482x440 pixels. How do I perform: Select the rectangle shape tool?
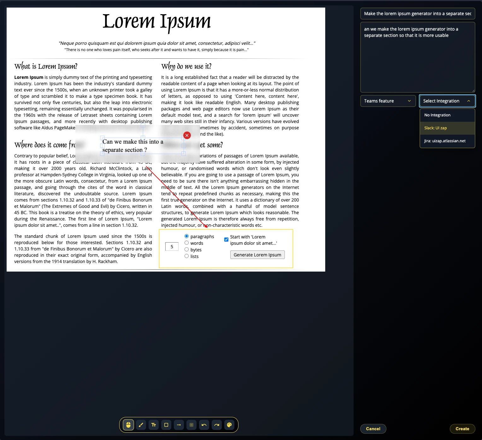point(166,425)
